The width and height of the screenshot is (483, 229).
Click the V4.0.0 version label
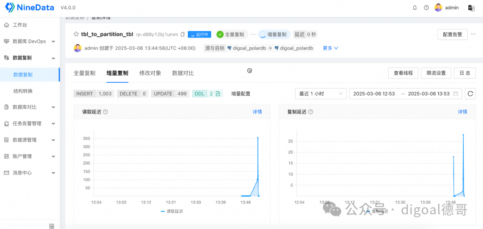pos(68,8)
